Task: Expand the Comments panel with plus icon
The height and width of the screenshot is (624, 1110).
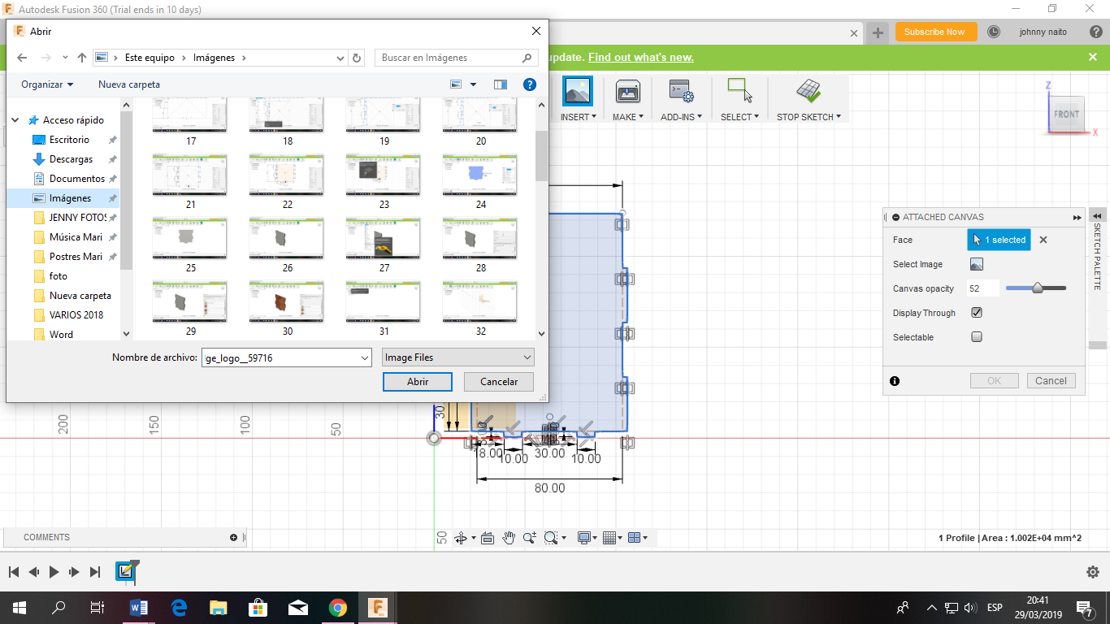Action: click(x=234, y=537)
